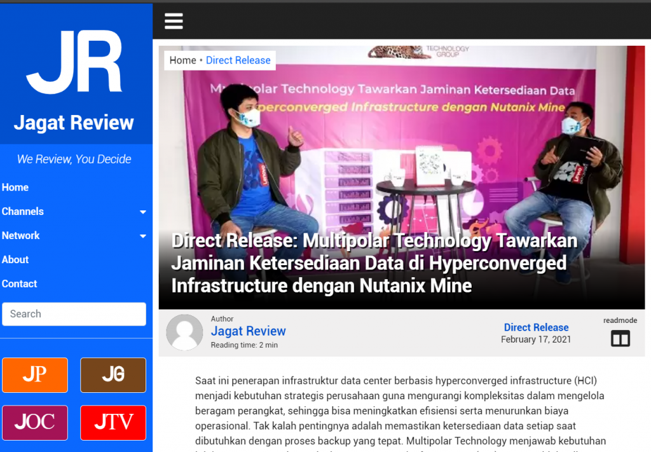
Task: Focus the Search input field
Action: pyautogui.click(x=74, y=314)
